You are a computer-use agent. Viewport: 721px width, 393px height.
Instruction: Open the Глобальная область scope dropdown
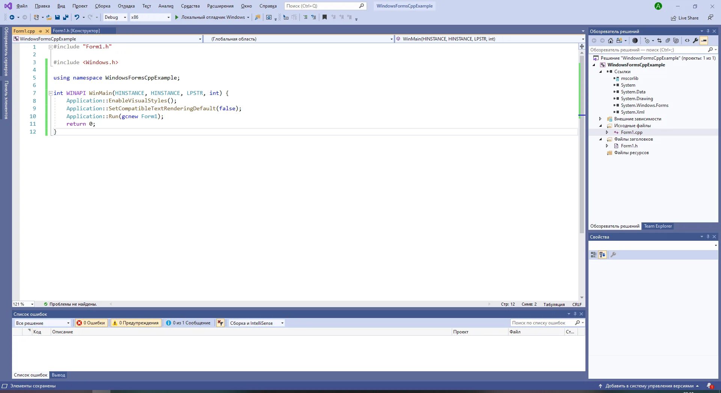(x=299, y=39)
